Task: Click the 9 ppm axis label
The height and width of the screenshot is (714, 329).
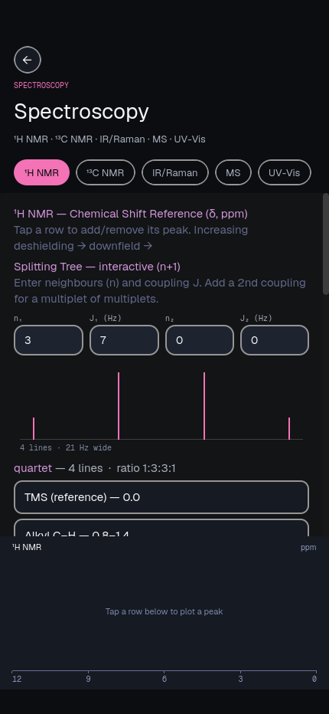Action: coord(88,679)
